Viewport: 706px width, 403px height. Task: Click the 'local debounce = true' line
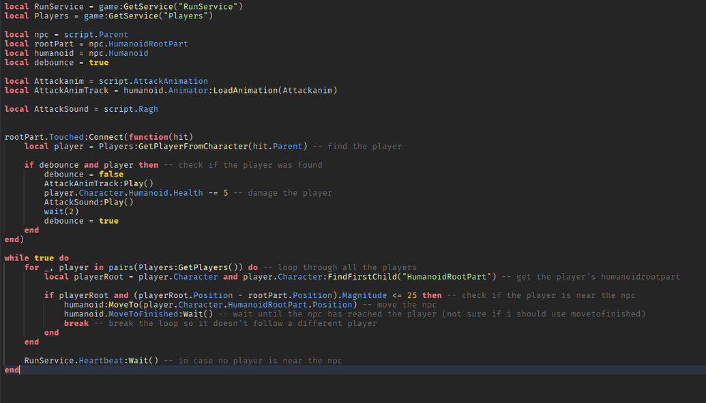57,63
